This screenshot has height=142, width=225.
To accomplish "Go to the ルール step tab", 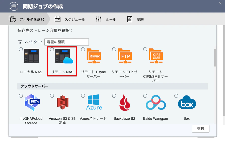I will 106,19.
